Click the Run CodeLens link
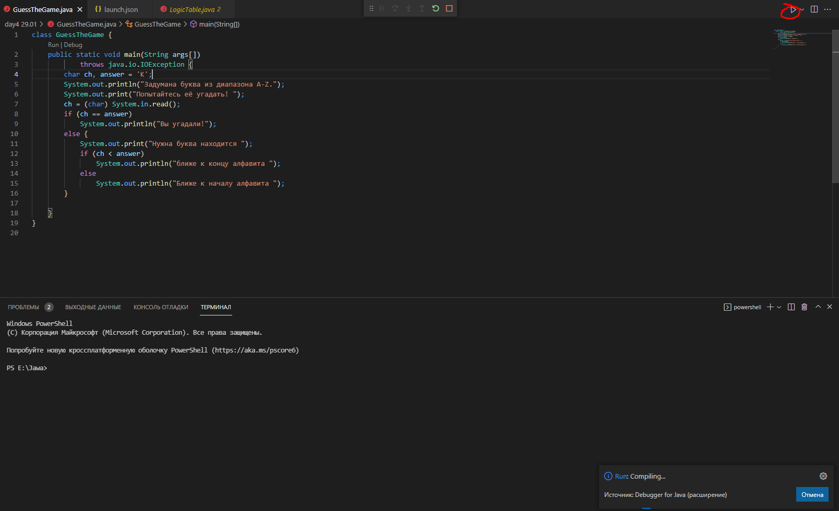The width and height of the screenshot is (839, 511). [x=53, y=45]
